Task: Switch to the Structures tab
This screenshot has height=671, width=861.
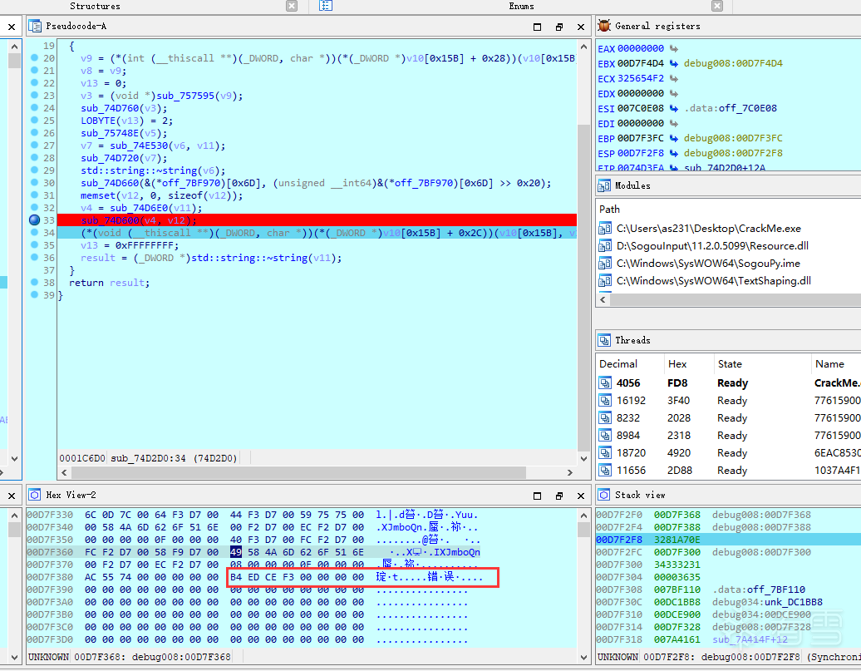Action: pos(95,6)
